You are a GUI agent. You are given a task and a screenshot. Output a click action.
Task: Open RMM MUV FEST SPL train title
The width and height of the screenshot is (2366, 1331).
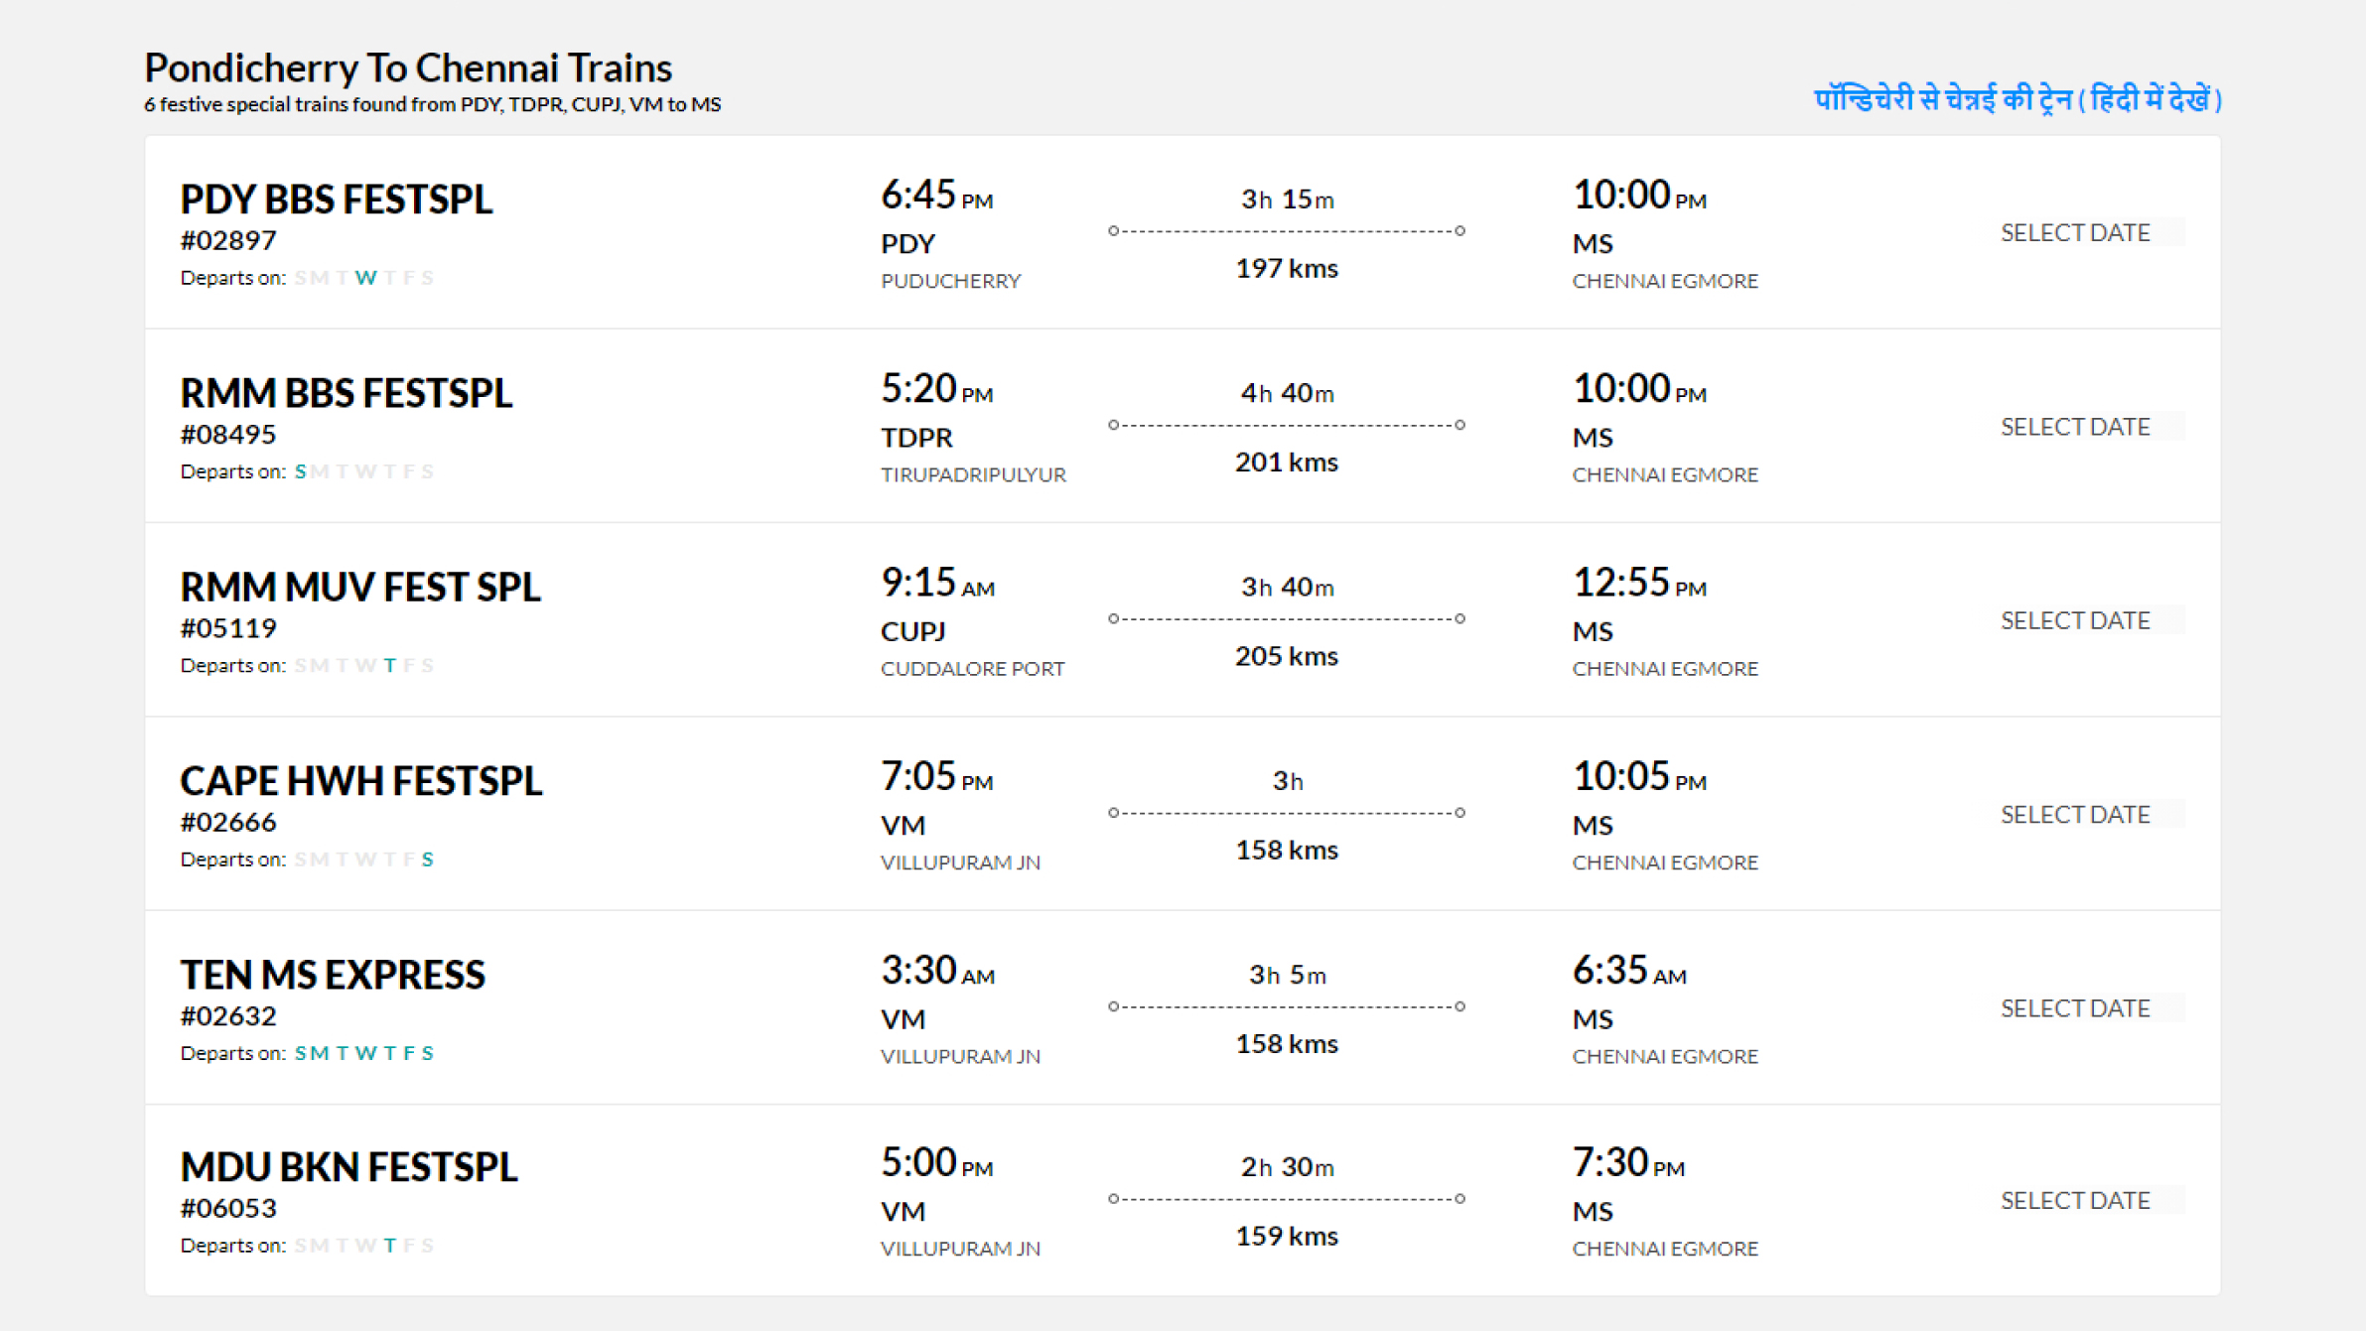360,587
